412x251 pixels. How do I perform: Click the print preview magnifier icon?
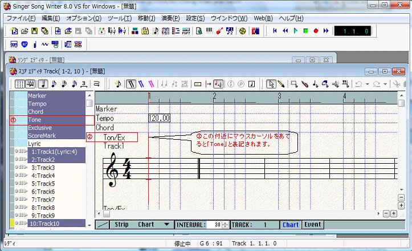point(199,31)
